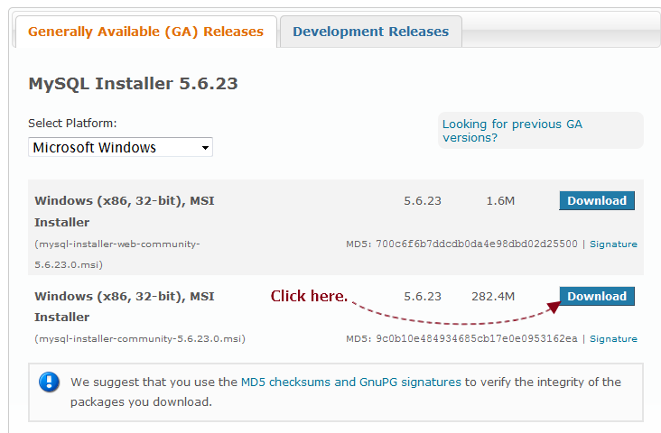The width and height of the screenshot is (661, 433).
Task: Click the mysql-installer-community-5.6.23.0.msi file name
Action: coord(140,339)
